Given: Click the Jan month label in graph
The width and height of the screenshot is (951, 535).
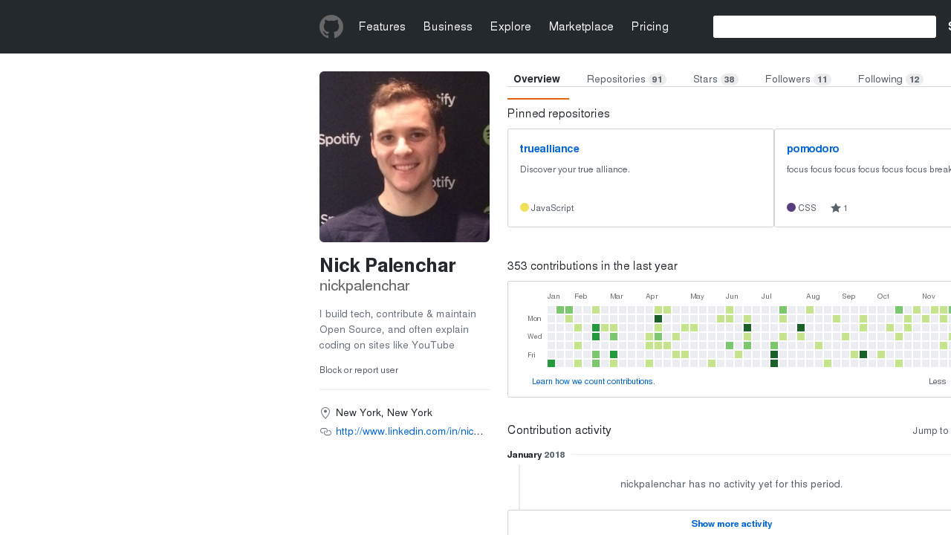Looking at the screenshot, I should pos(554,296).
